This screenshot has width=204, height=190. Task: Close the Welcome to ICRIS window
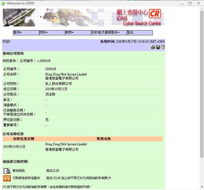pos(199,3)
